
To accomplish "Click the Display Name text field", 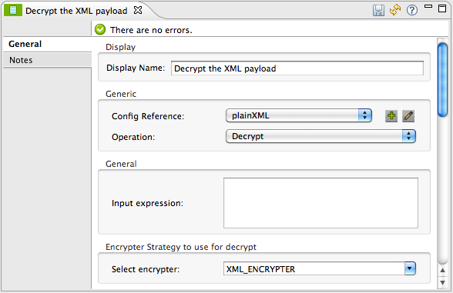I will pyautogui.click(x=297, y=68).
